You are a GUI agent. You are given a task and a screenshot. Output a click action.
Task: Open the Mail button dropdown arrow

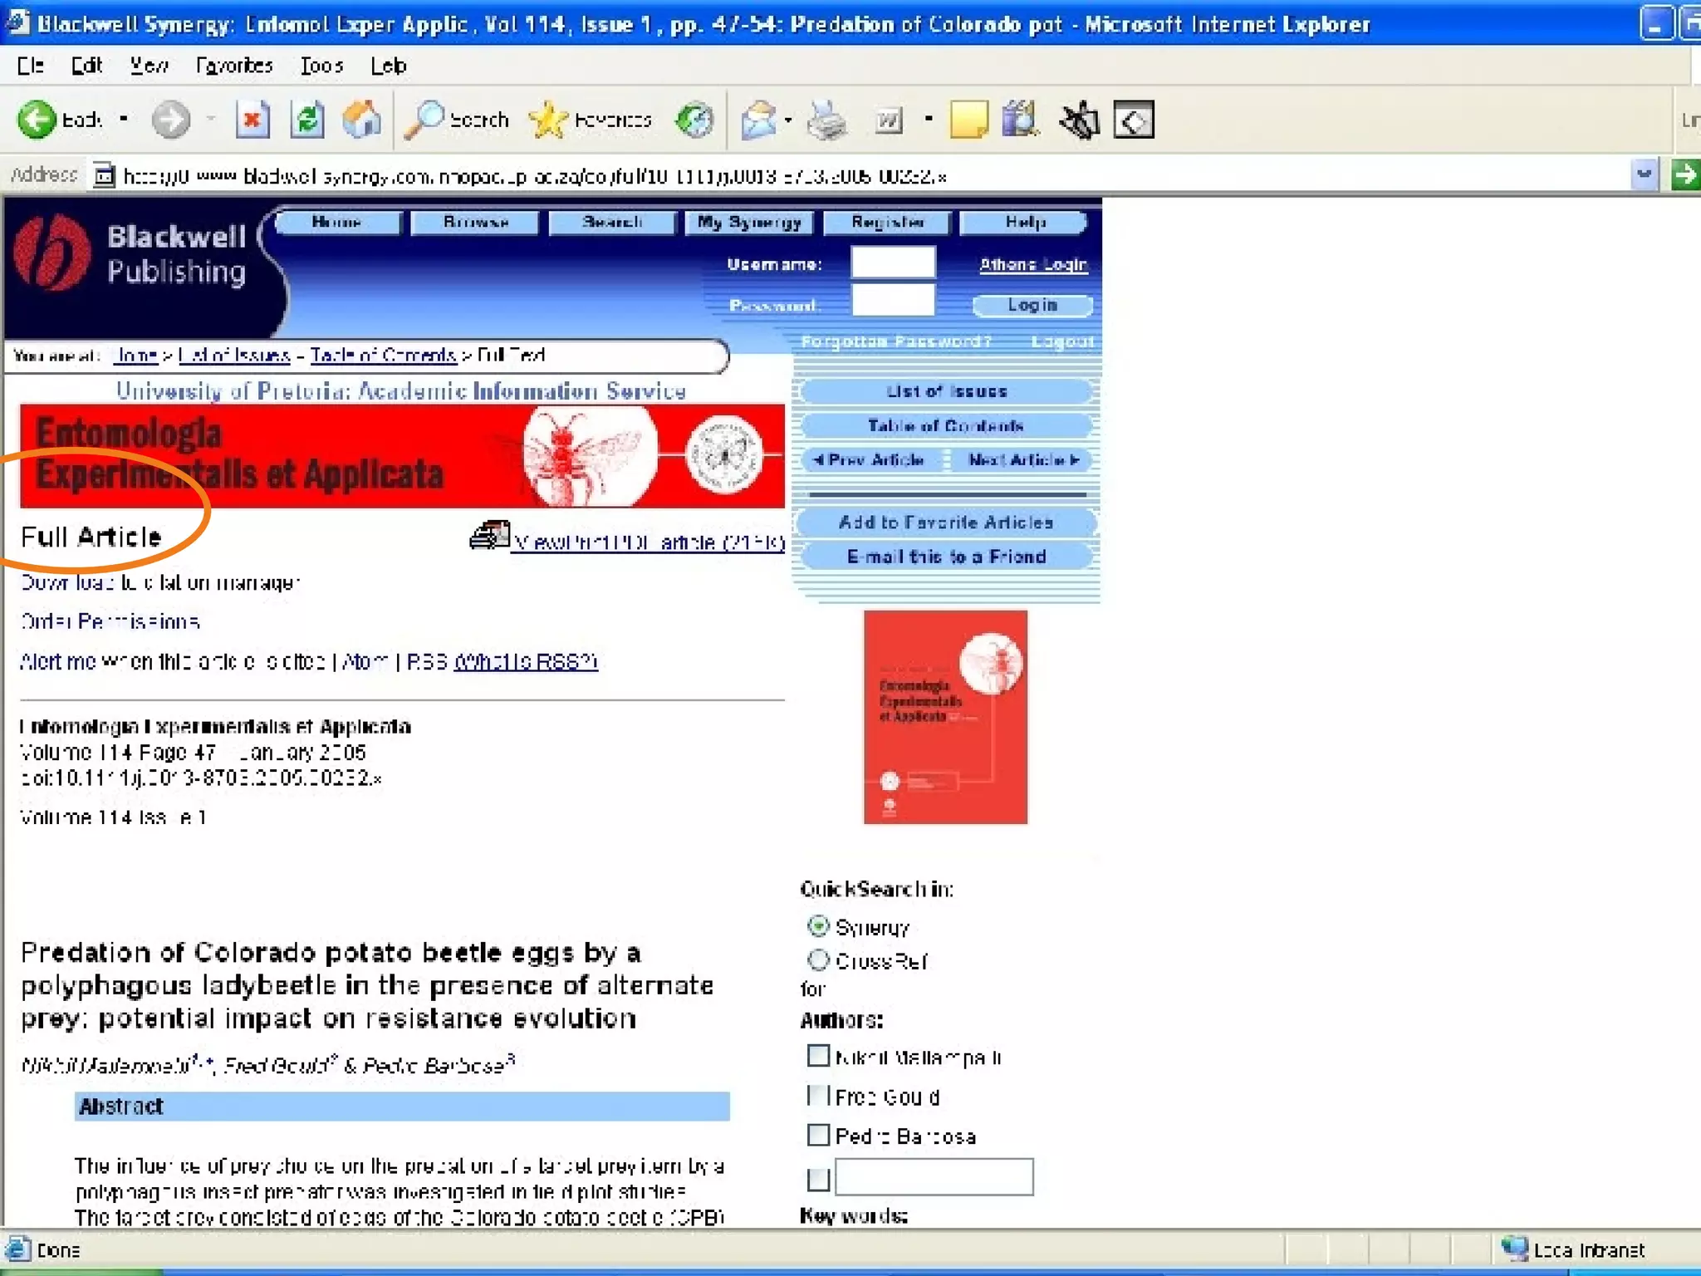click(788, 120)
